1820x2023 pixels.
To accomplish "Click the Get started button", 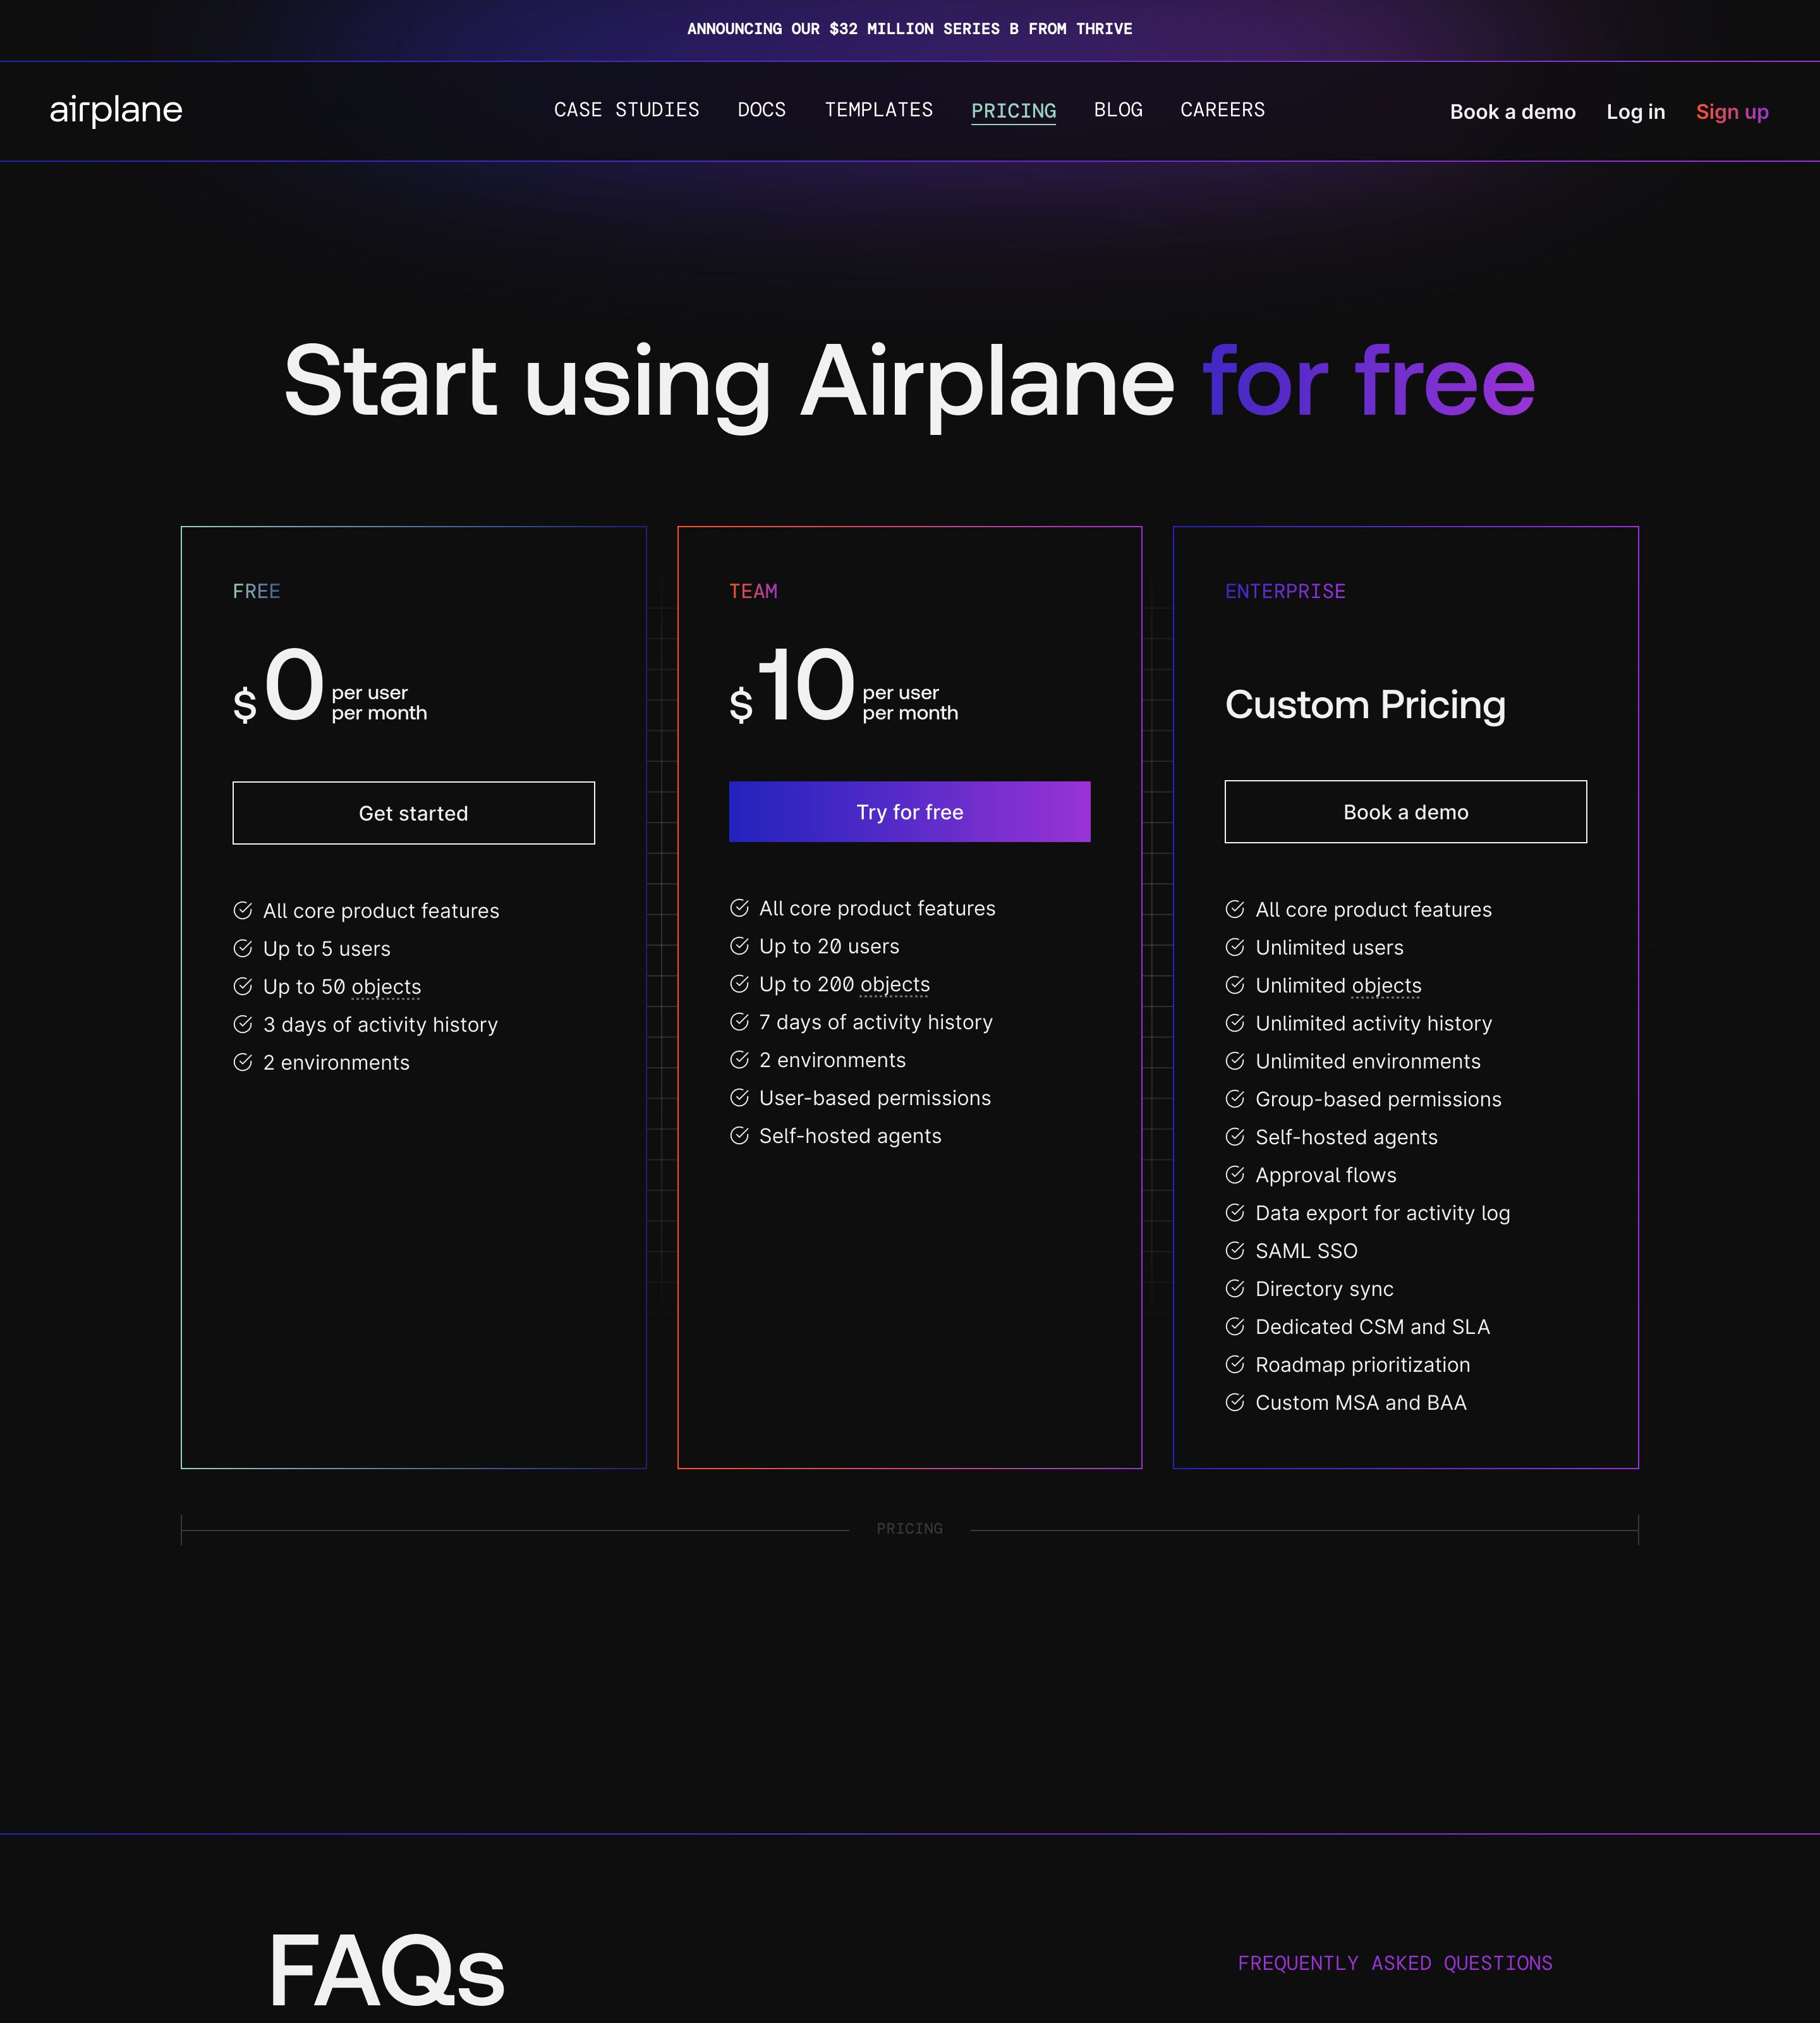I will point(414,814).
